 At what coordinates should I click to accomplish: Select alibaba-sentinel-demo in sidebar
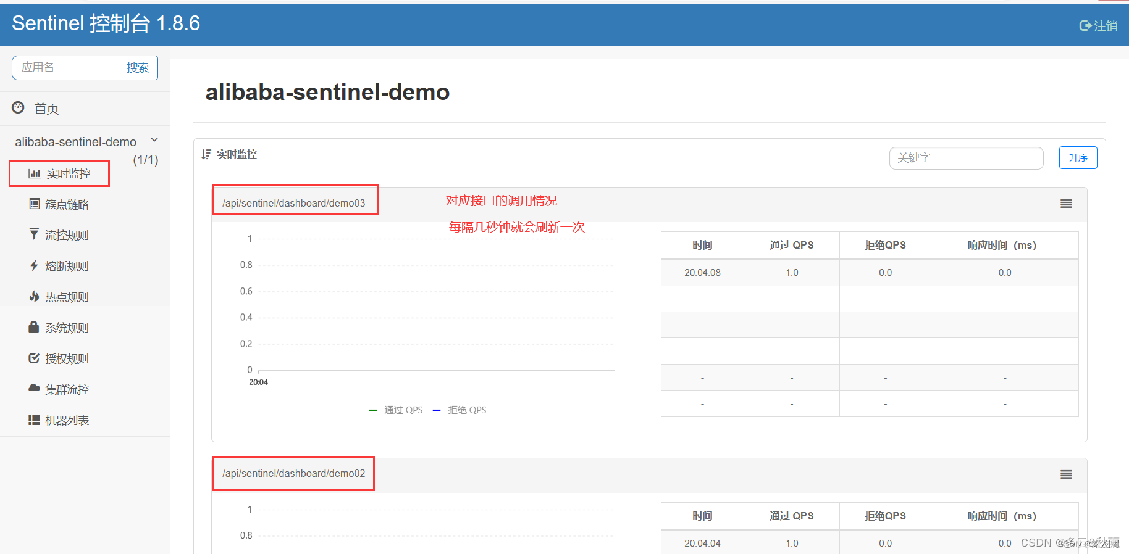point(75,142)
